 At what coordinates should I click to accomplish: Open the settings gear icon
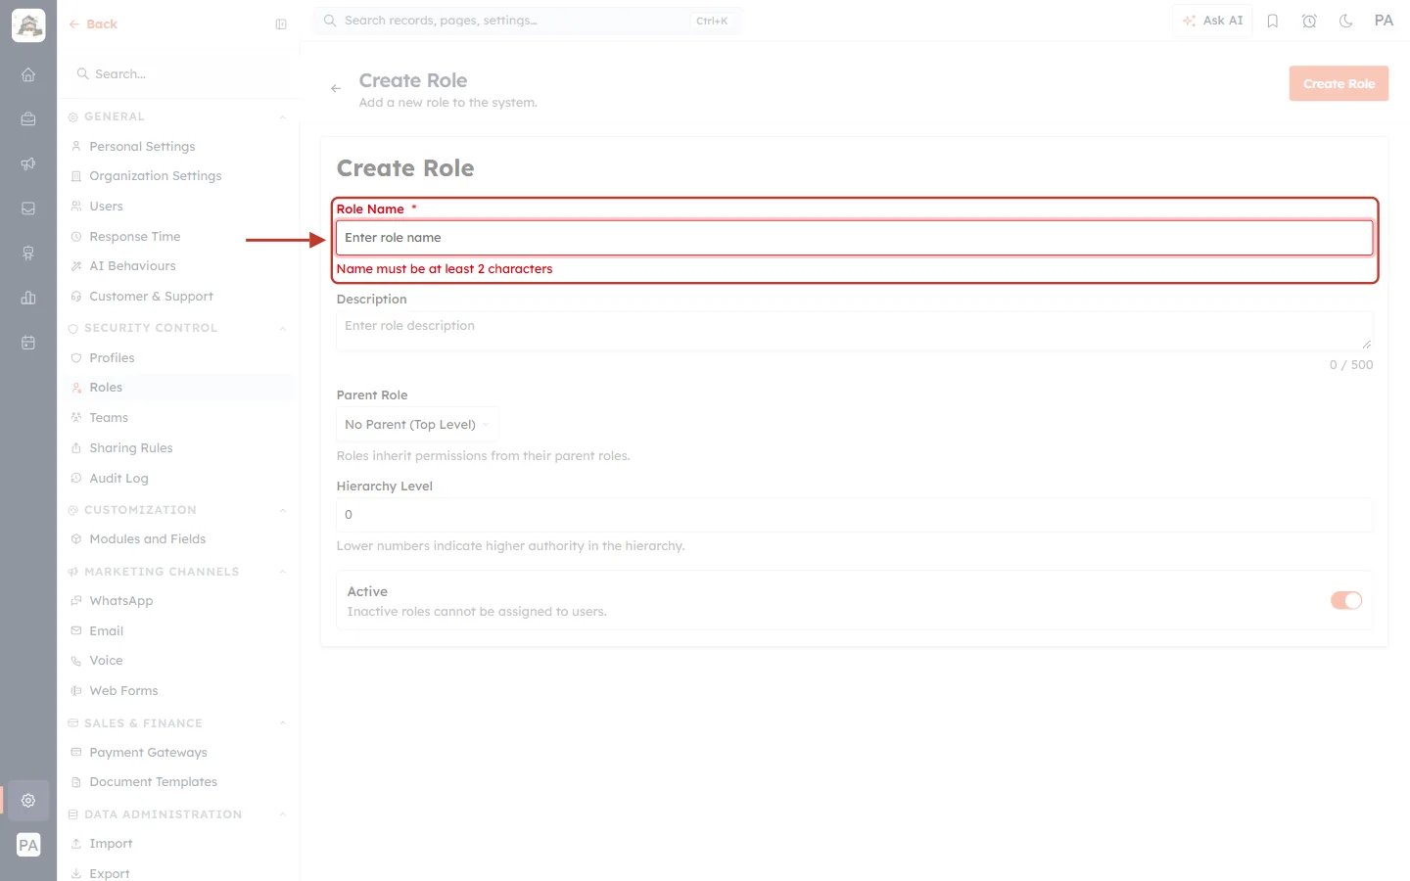coord(28,800)
